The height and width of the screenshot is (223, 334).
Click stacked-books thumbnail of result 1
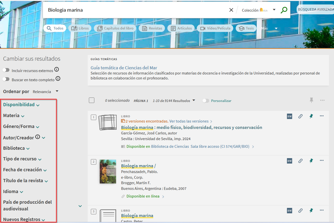point(108,122)
